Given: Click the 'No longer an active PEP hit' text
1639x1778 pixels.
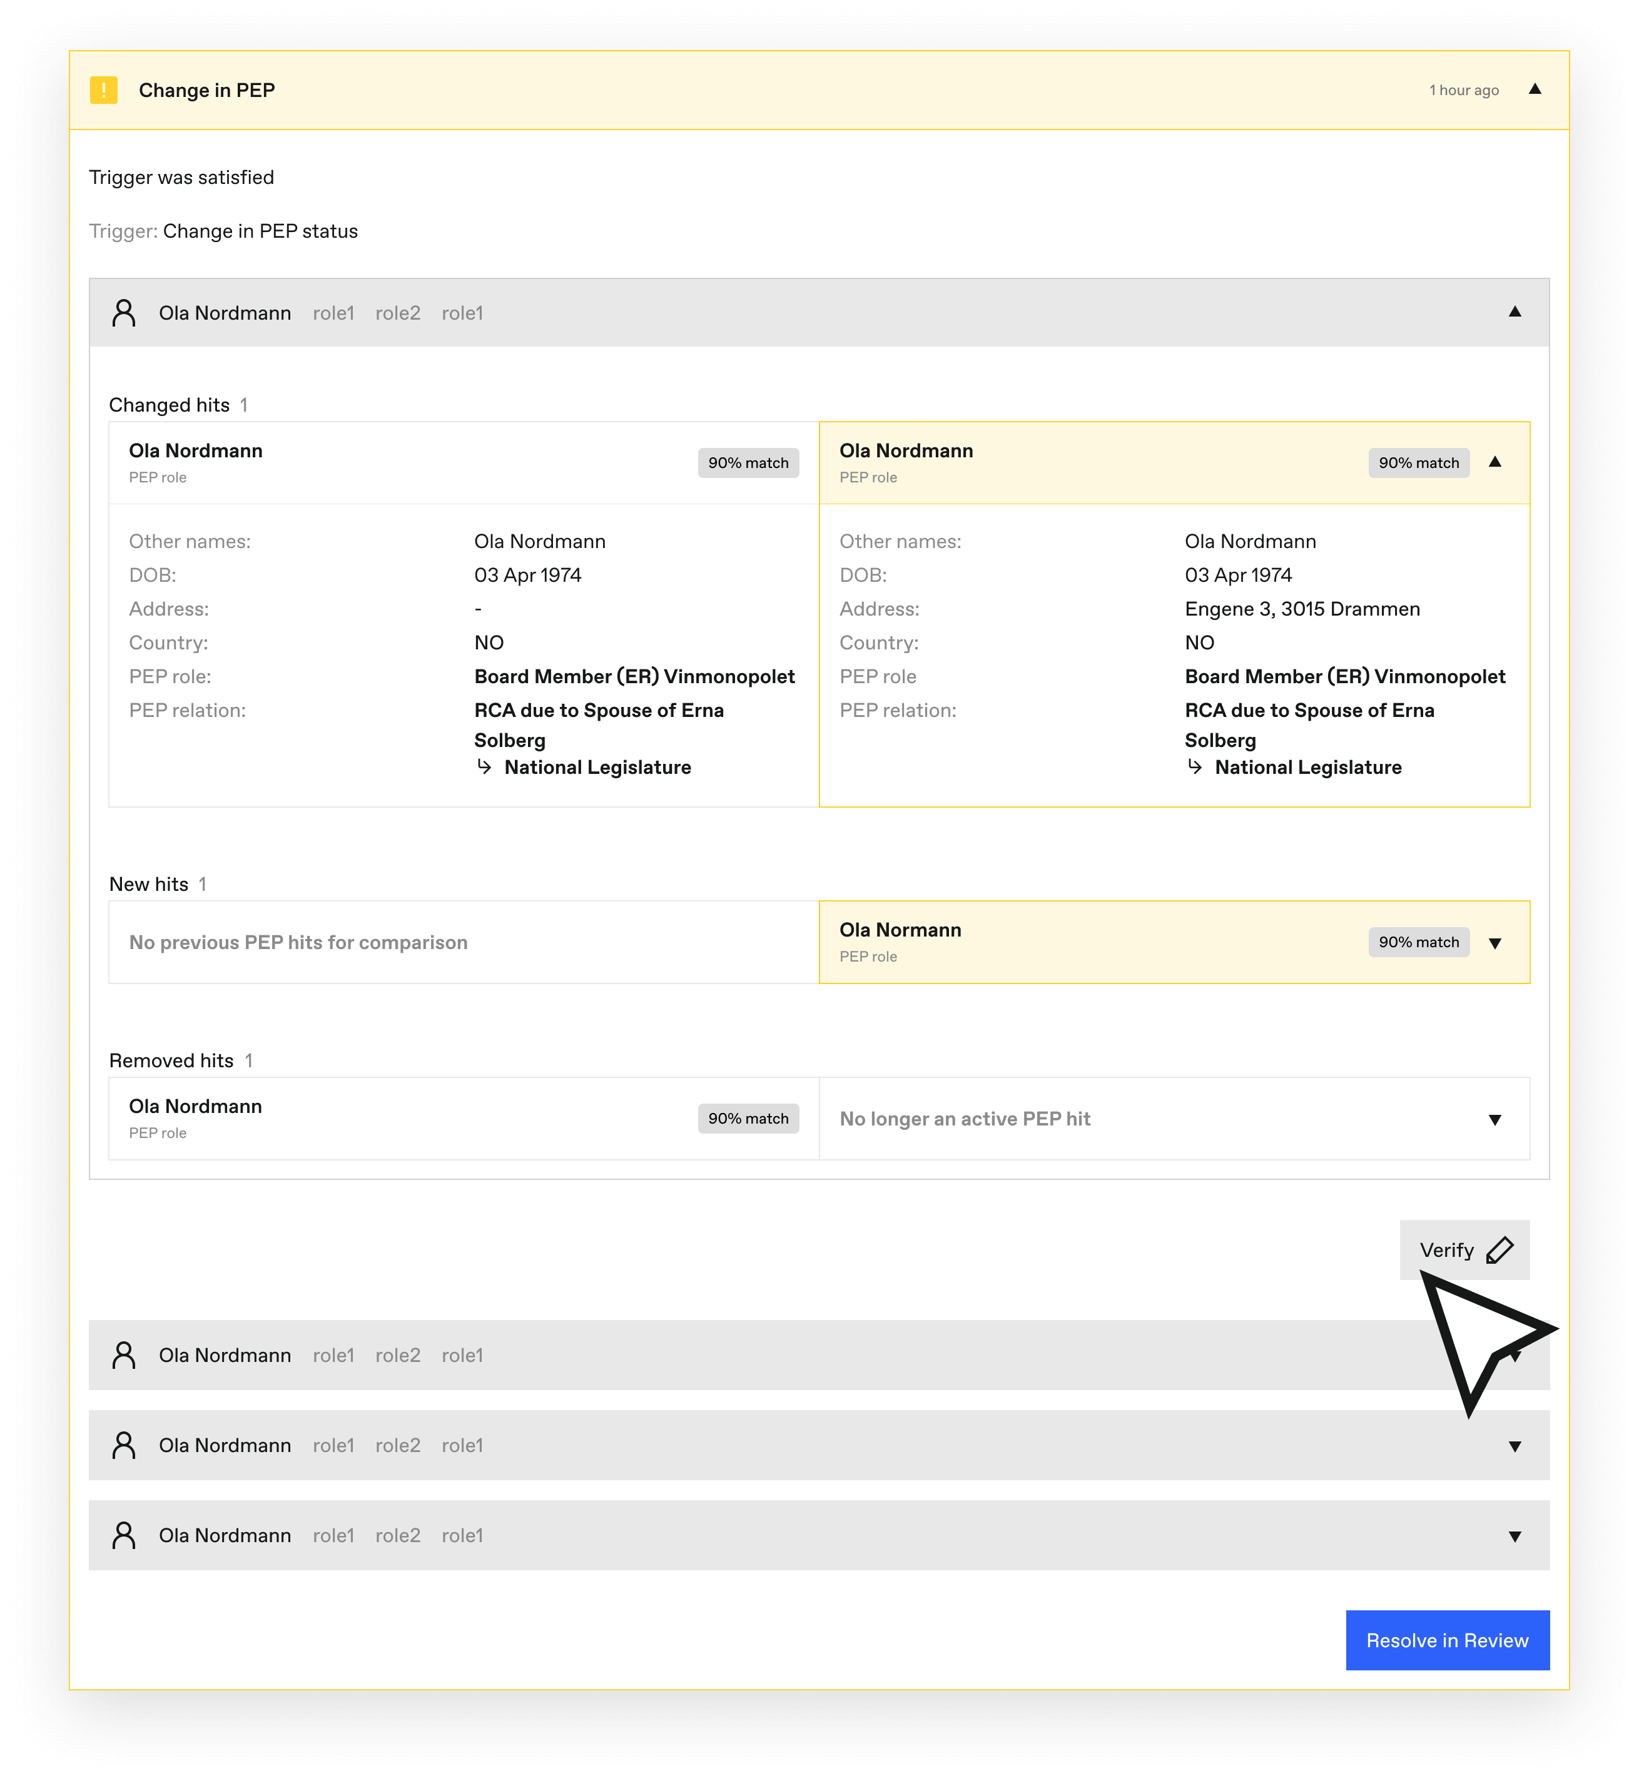Looking at the screenshot, I should click(x=964, y=1118).
